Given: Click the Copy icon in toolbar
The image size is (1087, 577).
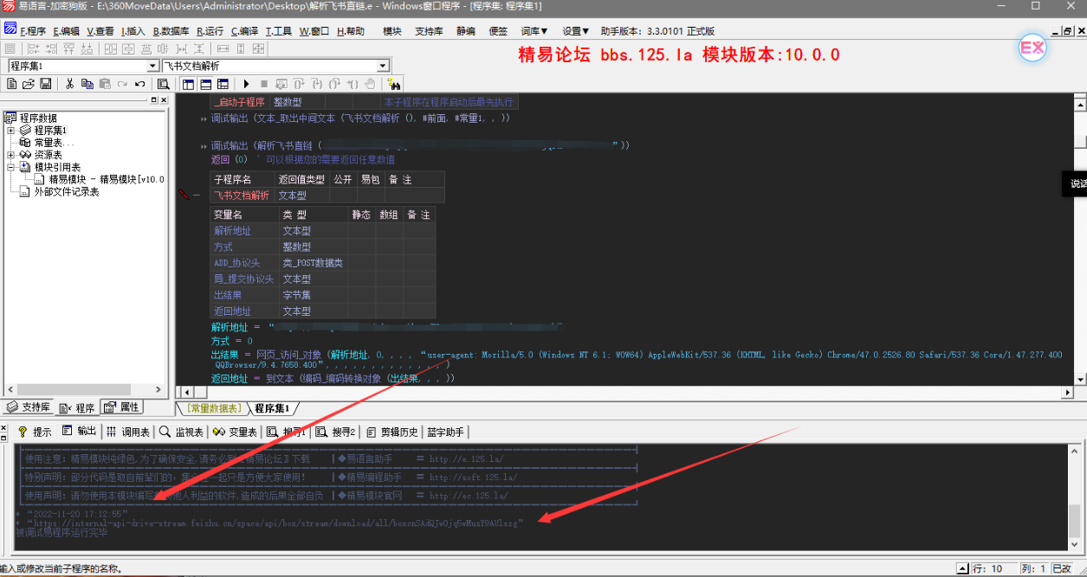Looking at the screenshot, I should click(87, 84).
